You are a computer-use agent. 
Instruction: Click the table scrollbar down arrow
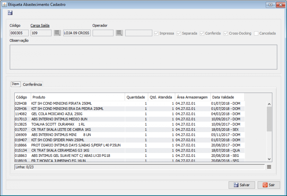coord(269,159)
